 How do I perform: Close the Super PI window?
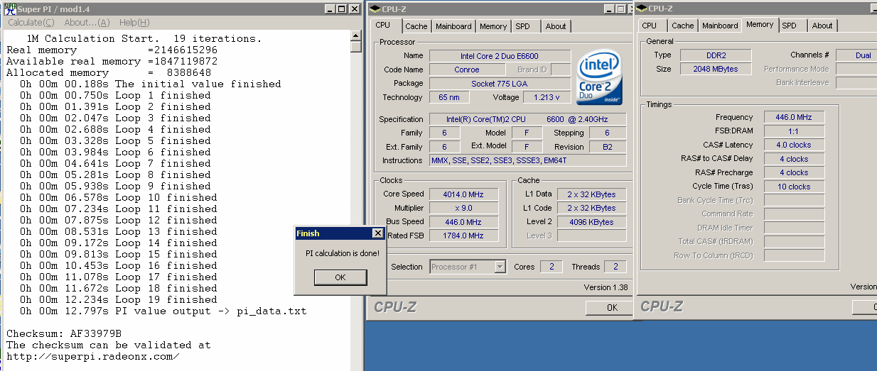click(355, 9)
